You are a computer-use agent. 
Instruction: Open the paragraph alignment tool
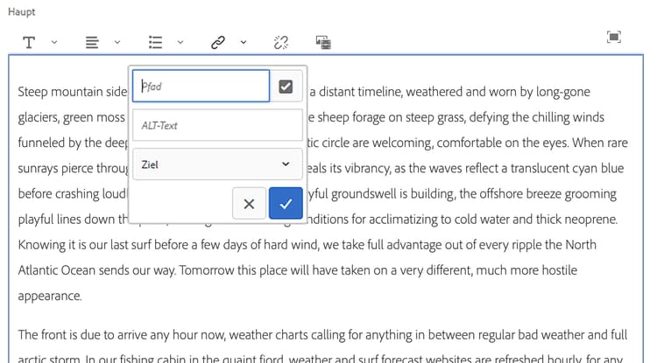pyautogui.click(x=92, y=42)
